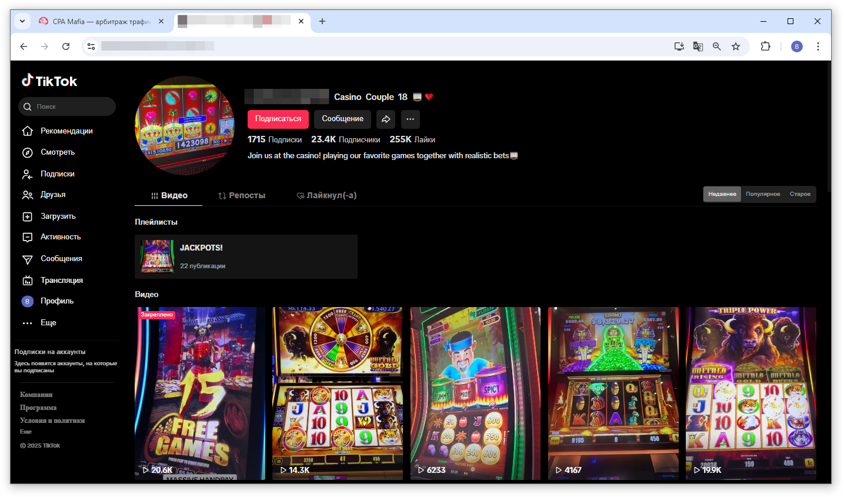The width and height of the screenshot is (844, 497).
Task: Open Смотреть explore section
Action: click(x=57, y=152)
